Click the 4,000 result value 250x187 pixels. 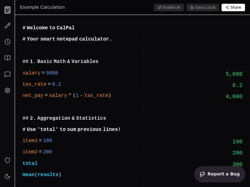point(234,97)
